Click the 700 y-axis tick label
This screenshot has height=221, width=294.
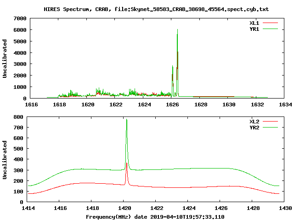[18, 128]
